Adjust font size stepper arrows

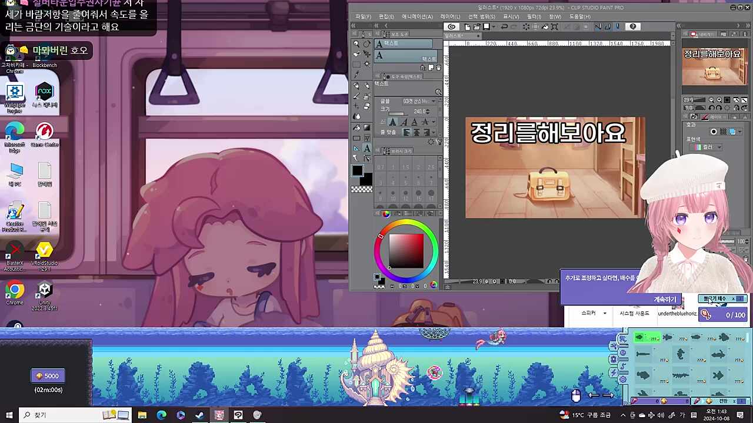click(x=428, y=112)
